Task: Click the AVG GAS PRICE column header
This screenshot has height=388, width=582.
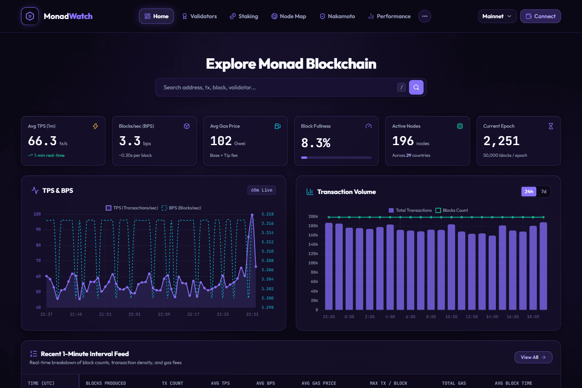Action: [319, 383]
